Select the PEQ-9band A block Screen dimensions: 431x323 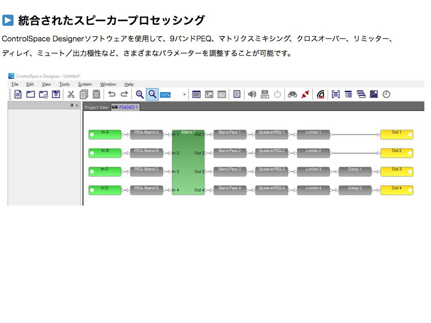click(147, 135)
